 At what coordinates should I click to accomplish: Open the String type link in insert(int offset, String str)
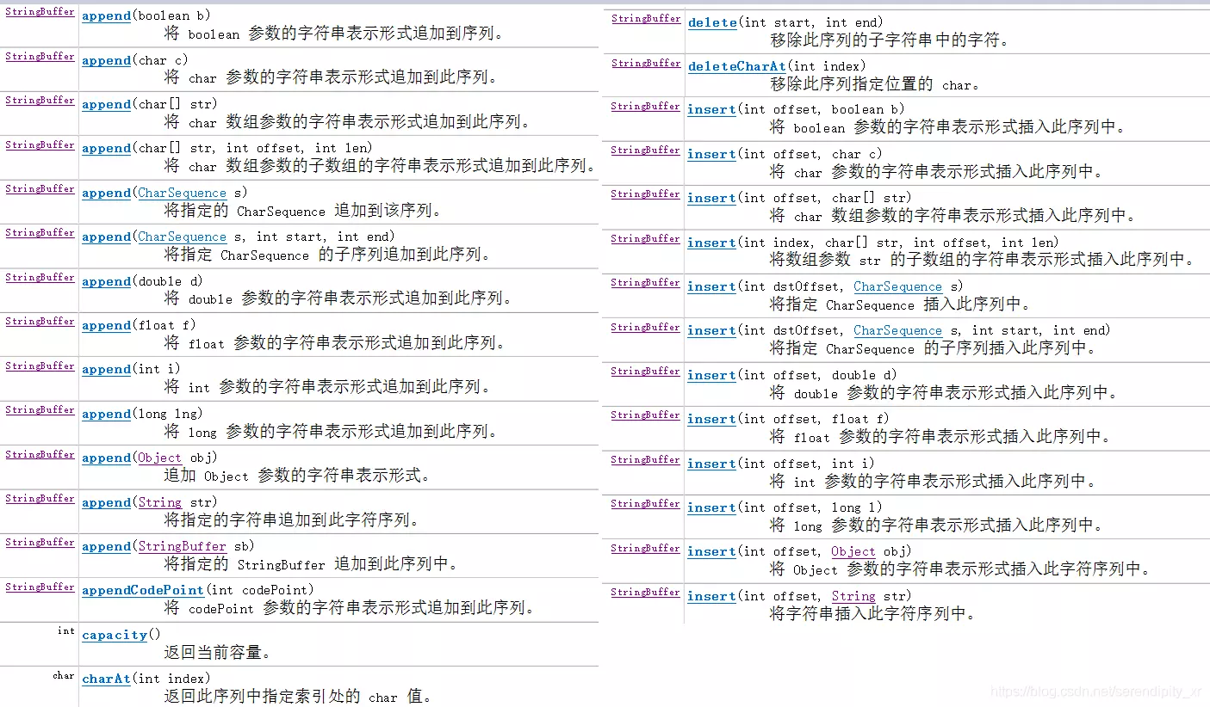pos(853,596)
